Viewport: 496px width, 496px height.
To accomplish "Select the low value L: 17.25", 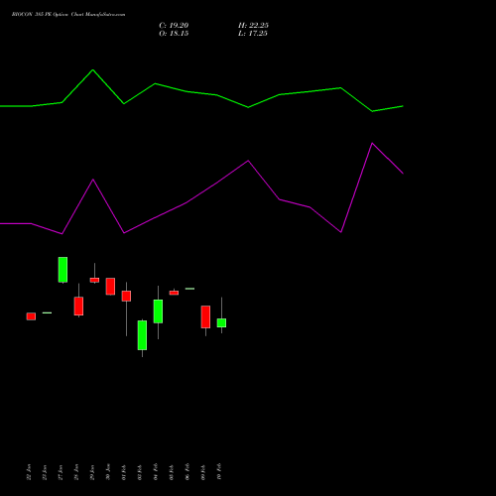I will click(253, 34).
